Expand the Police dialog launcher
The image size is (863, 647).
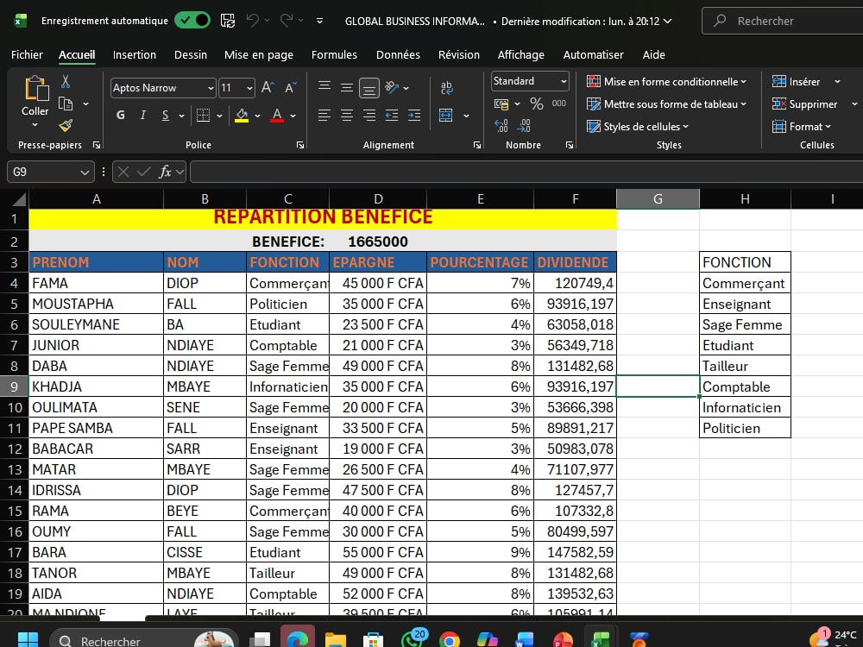300,145
